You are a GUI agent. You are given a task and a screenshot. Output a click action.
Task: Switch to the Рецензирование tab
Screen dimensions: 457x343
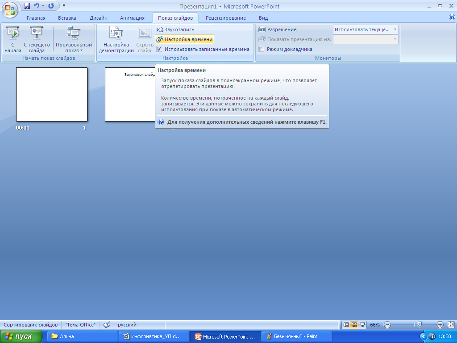coord(225,18)
